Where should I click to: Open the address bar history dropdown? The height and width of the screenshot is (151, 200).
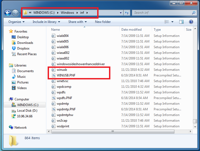[121, 13]
